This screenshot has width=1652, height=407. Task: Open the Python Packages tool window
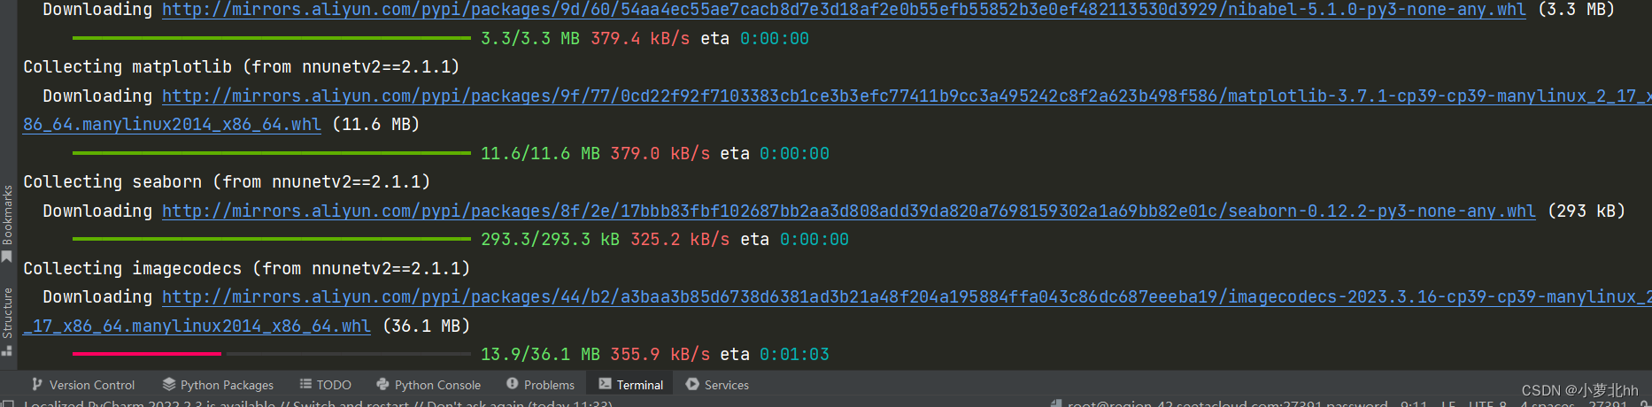coord(218,385)
